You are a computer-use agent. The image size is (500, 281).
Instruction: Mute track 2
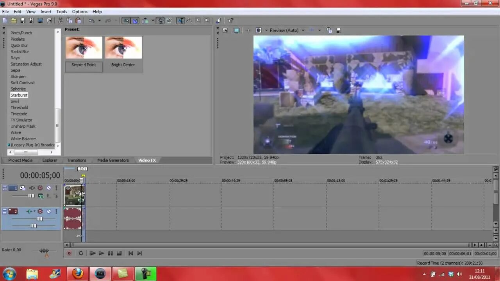[x=49, y=212]
